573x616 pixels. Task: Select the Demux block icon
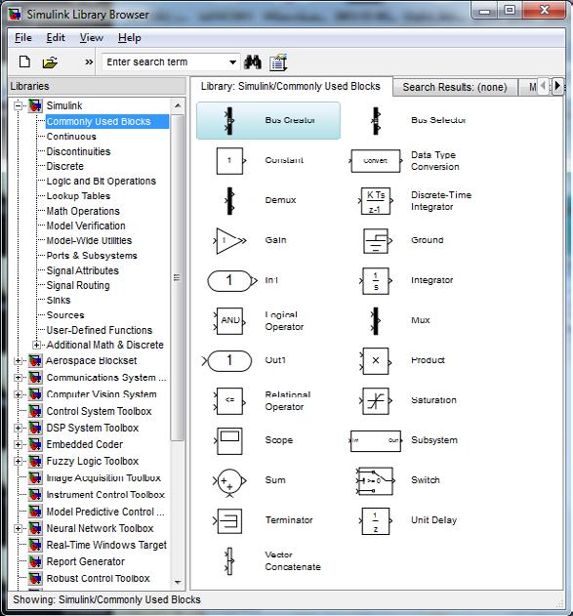click(230, 201)
